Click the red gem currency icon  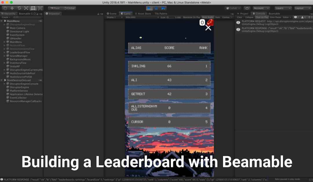pos(210,22)
